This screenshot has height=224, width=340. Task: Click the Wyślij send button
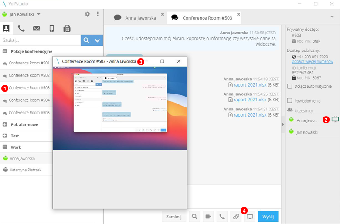(x=268, y=217)
